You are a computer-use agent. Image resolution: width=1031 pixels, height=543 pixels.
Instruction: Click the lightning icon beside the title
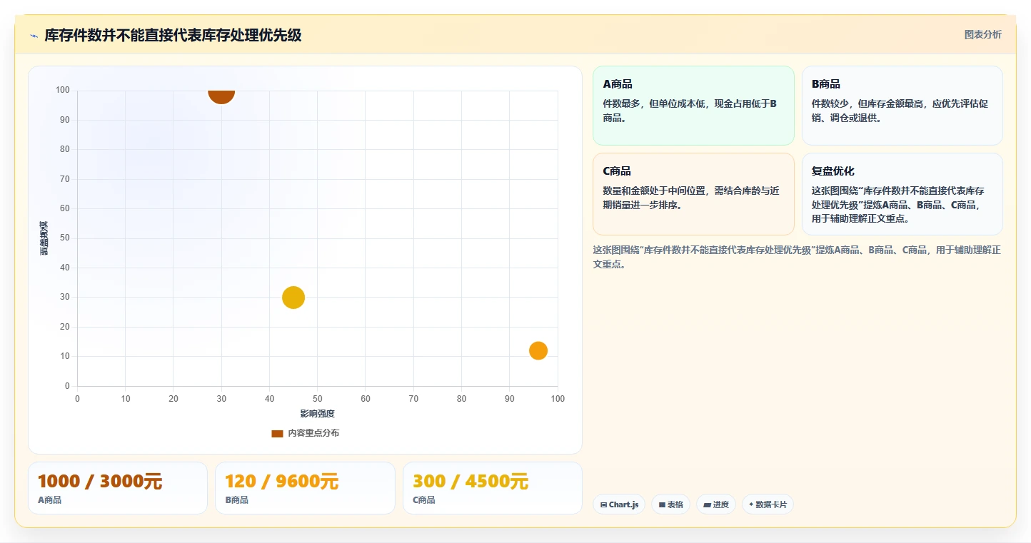coord(34,35)
